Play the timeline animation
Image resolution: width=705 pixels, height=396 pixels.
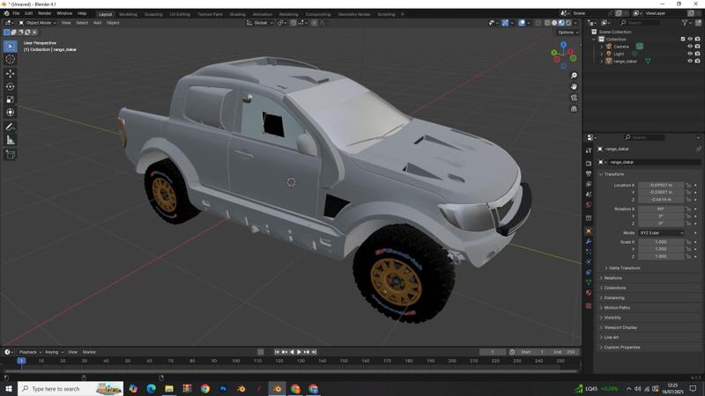coord(299,352)
